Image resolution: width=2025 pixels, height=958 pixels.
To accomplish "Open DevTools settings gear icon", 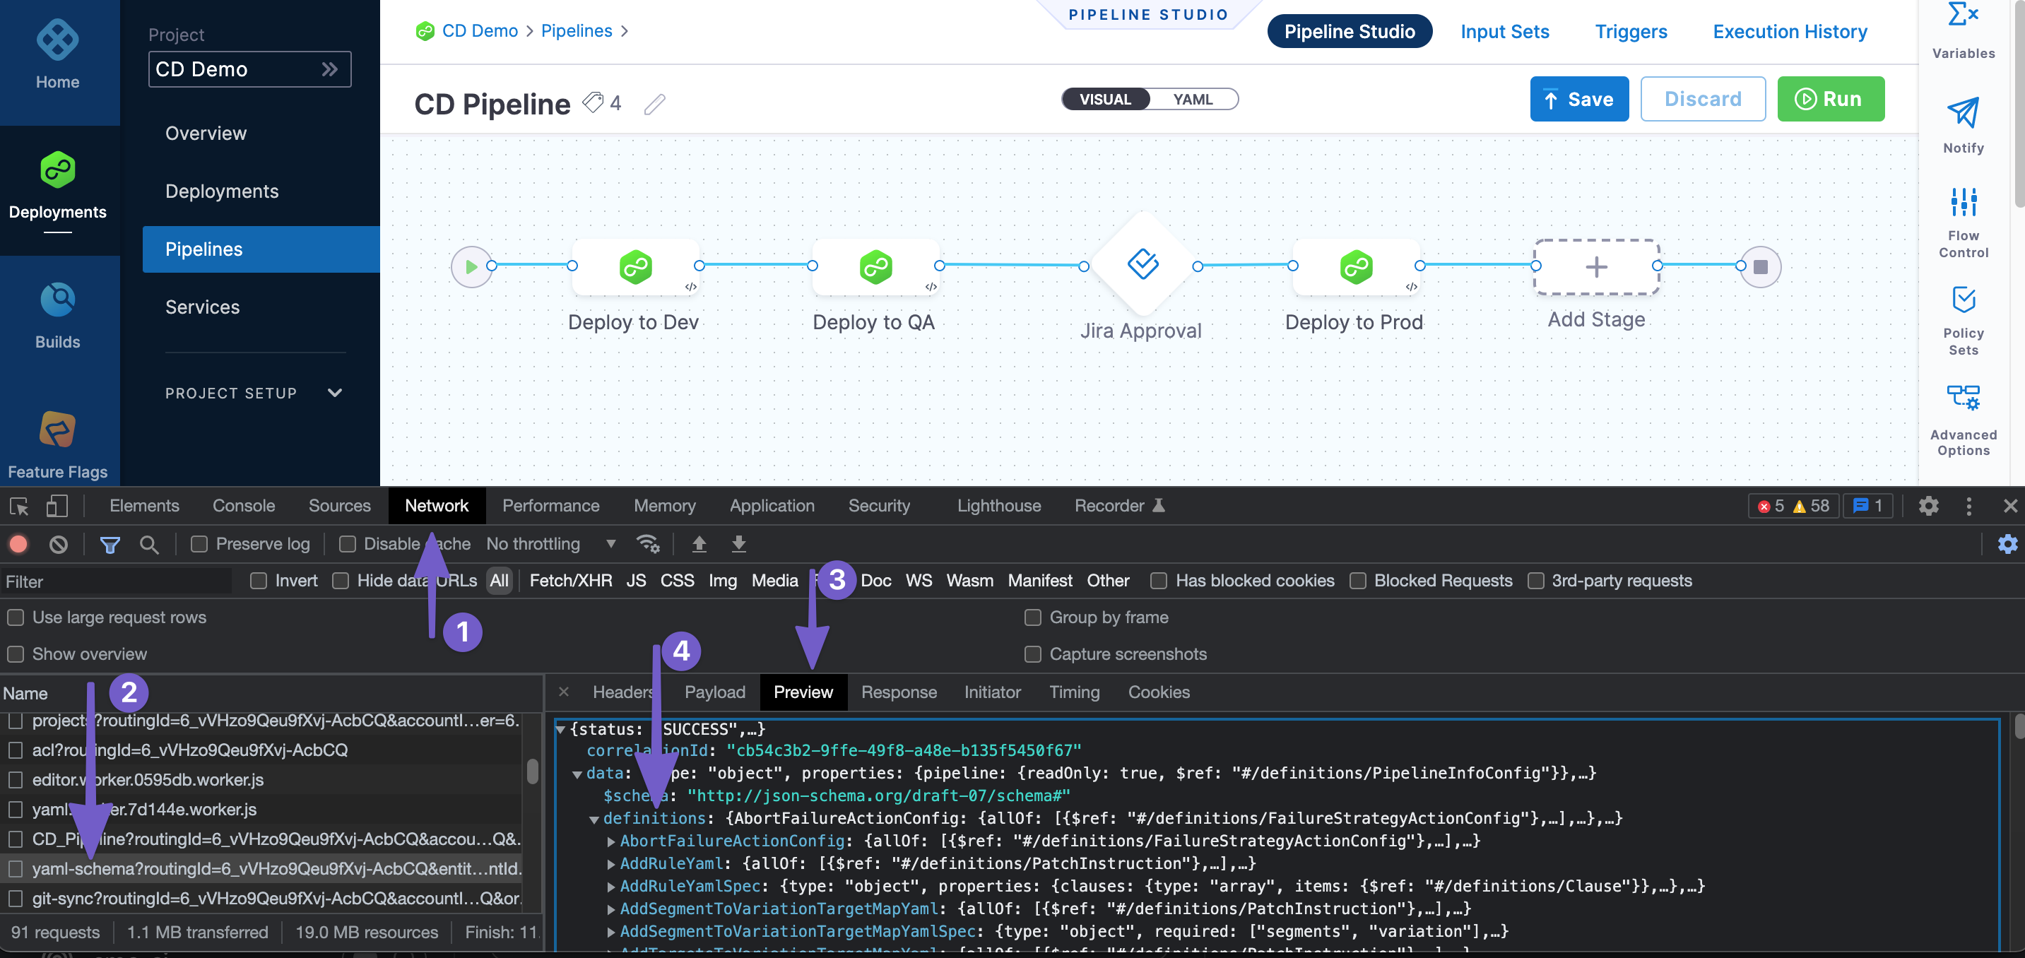I will tap(1927, 506).
